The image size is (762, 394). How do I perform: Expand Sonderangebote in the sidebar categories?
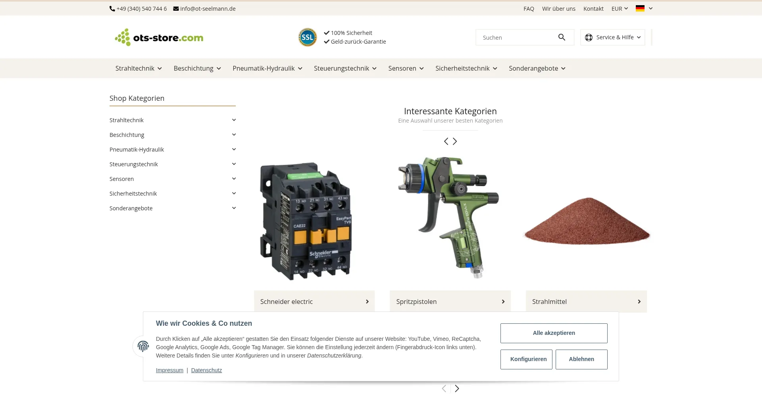tap(234, 208)
